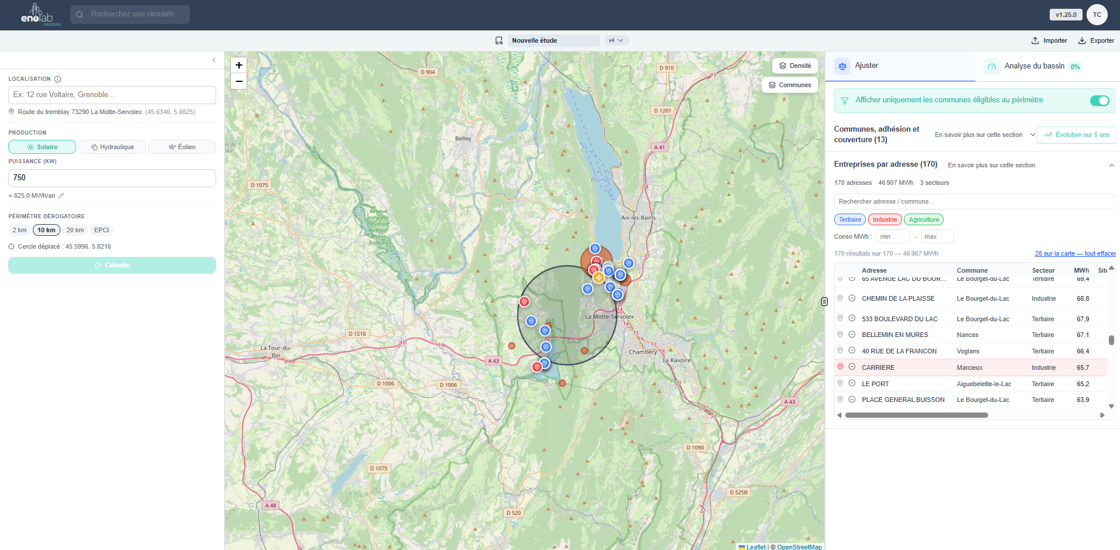Image resolution: width=1120 pixels, height=550 pixels.
Task: Switch to Analyse du bassin tab
Action: tap(1034, 66)
